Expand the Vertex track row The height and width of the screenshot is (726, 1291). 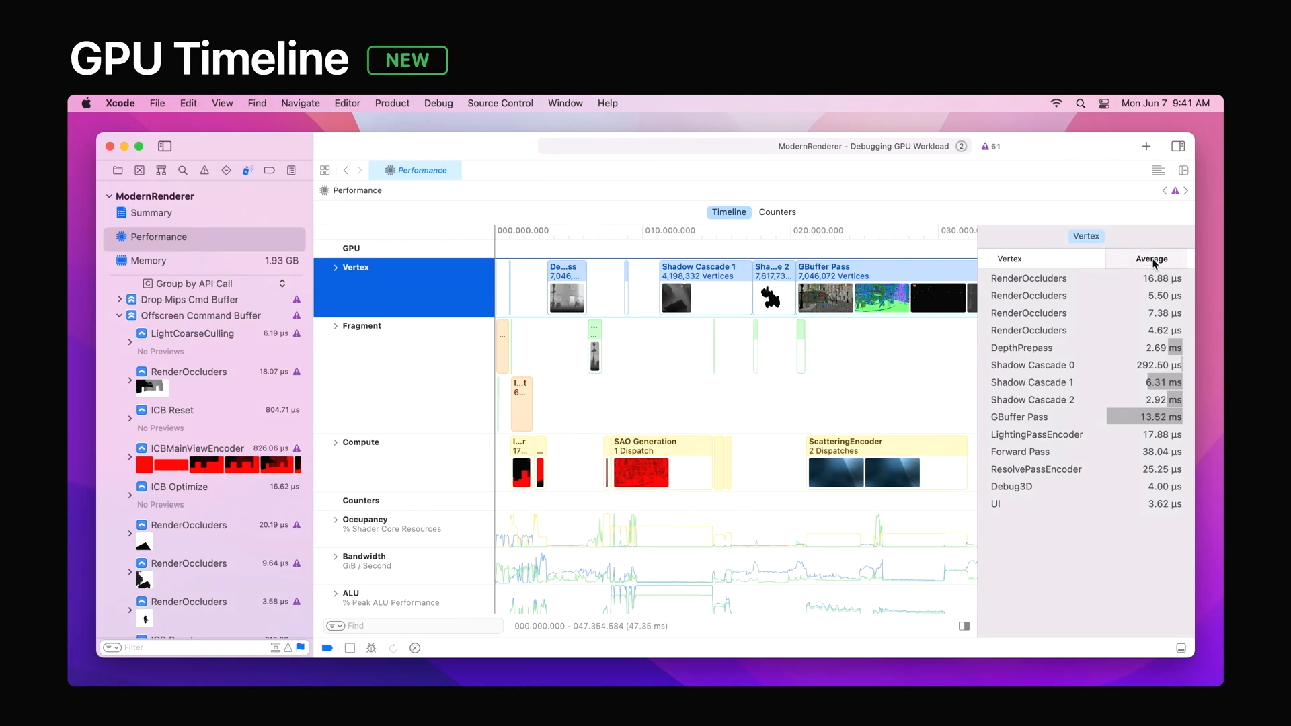336,268
